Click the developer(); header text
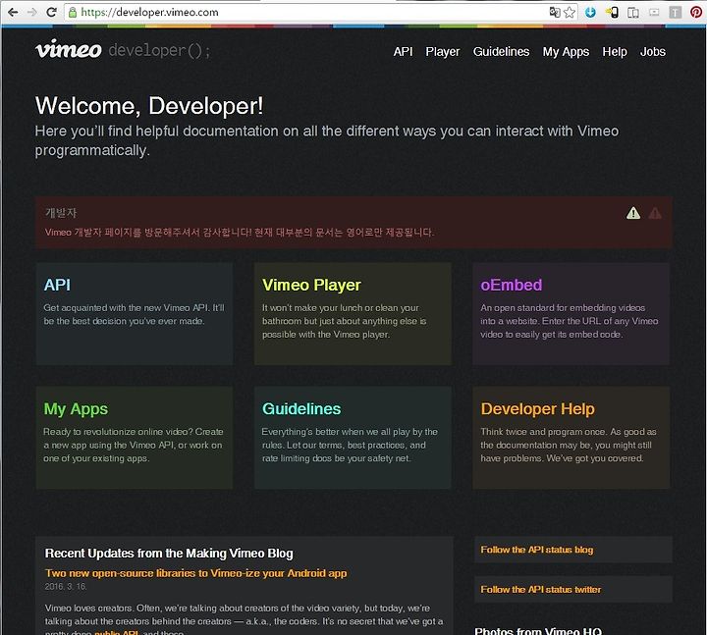Viewport: 707px width, 635px height. pyautogui.click(x=159, y=50)
